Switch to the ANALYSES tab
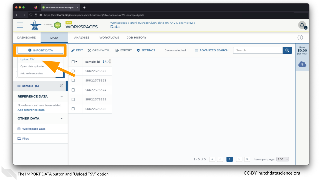The width and height of the screenshot is (322, 181). tap(82, 37)
